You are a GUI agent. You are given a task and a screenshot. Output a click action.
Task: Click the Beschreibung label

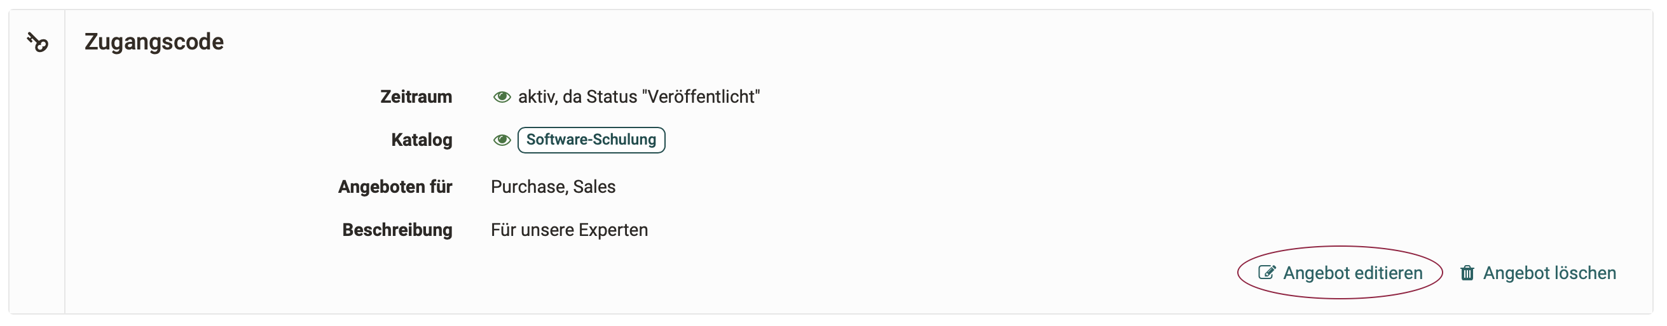click(397, 230)
